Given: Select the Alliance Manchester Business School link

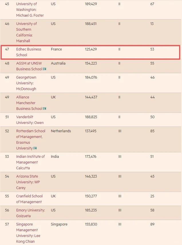Looking at the screenshot, I should click(29, 103).
